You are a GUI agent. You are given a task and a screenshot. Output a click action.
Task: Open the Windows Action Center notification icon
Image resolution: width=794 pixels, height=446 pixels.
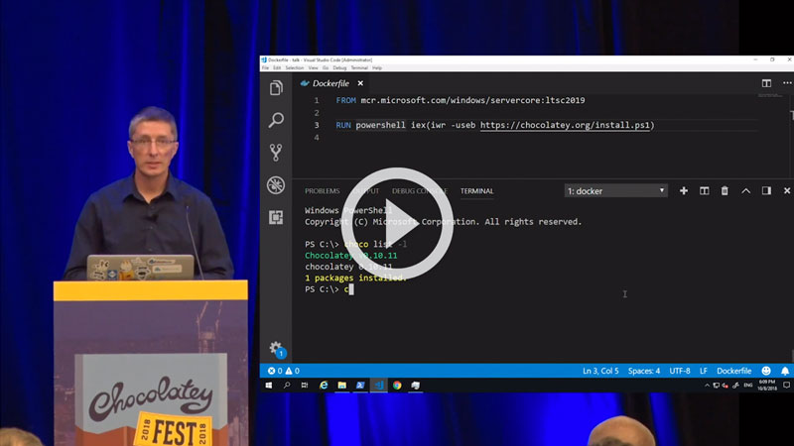pyautogui.click(x=786, y=386)
